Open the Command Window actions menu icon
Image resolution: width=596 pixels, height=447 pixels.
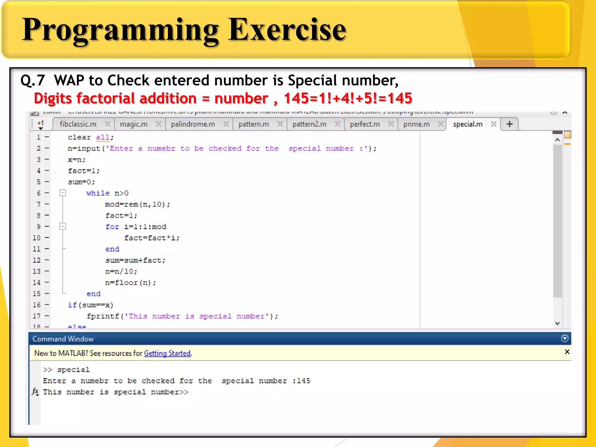click(x=565, y=338)
